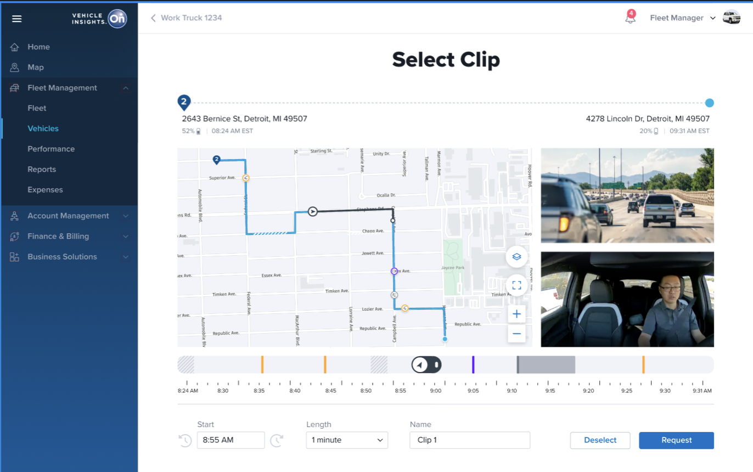Expand the Account Management section
The image size is (753, 472).
[x=126, y=216]
